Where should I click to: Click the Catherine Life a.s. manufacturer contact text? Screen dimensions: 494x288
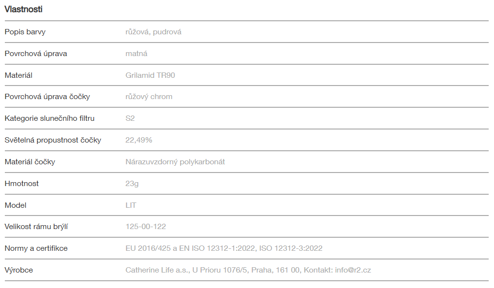coord(248,270)
